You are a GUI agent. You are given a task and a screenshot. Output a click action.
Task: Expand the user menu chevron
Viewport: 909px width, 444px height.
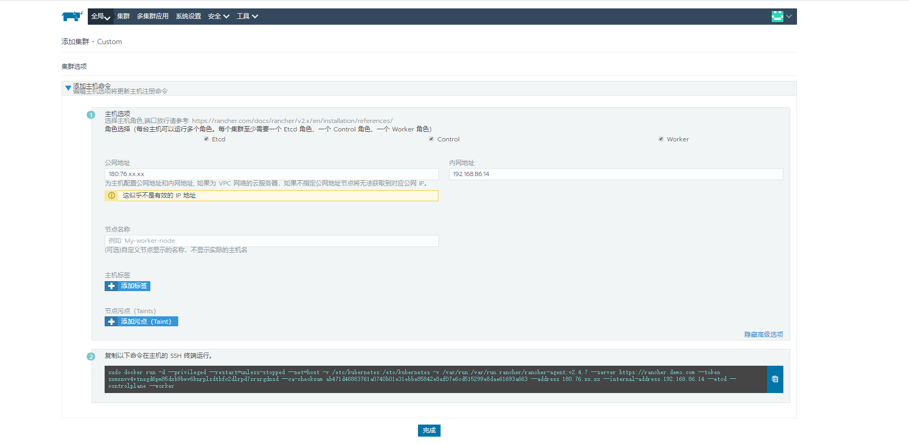click(x=789, y=16)
